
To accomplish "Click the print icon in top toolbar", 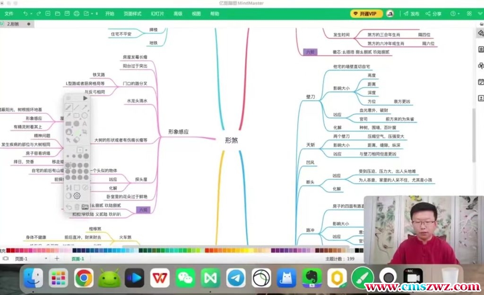I will (77, 14).
